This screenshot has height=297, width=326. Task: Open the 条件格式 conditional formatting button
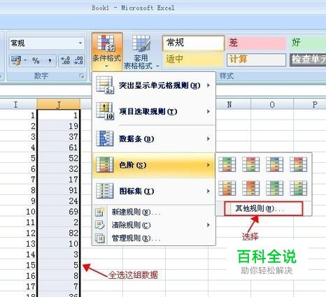(107, 51)
